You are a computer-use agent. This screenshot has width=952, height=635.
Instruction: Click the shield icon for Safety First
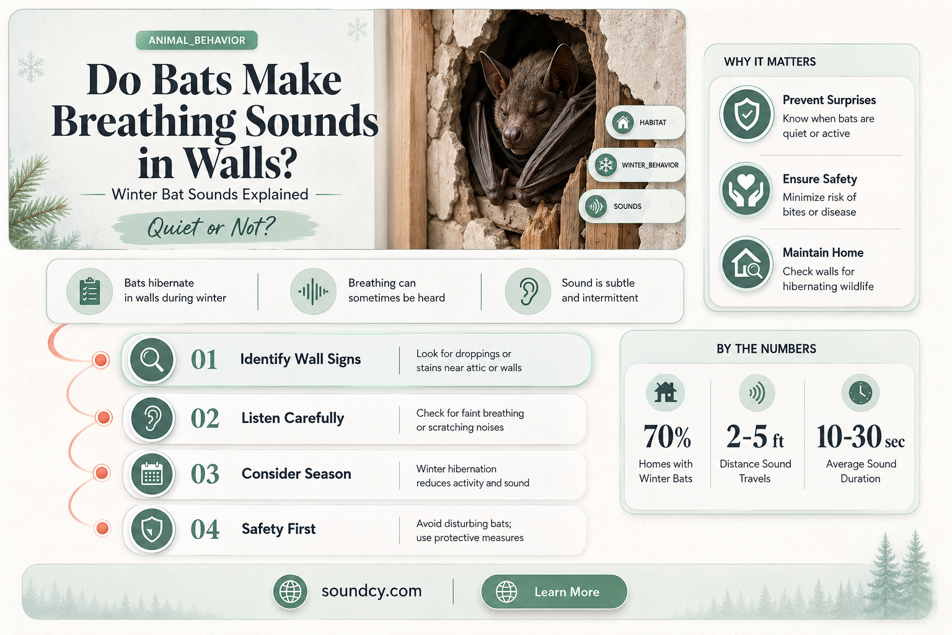[x=152, y=530]
